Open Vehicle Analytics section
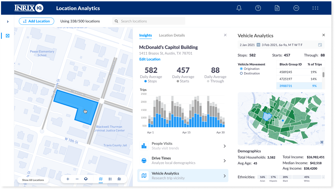The width and height of the screenshot is (335, 190). click(x=183, y=175)
